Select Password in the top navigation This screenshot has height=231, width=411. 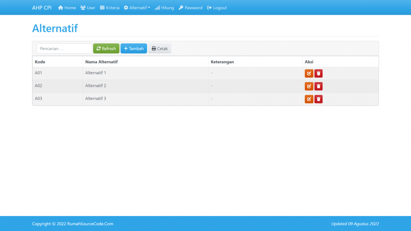click(190, 8)
